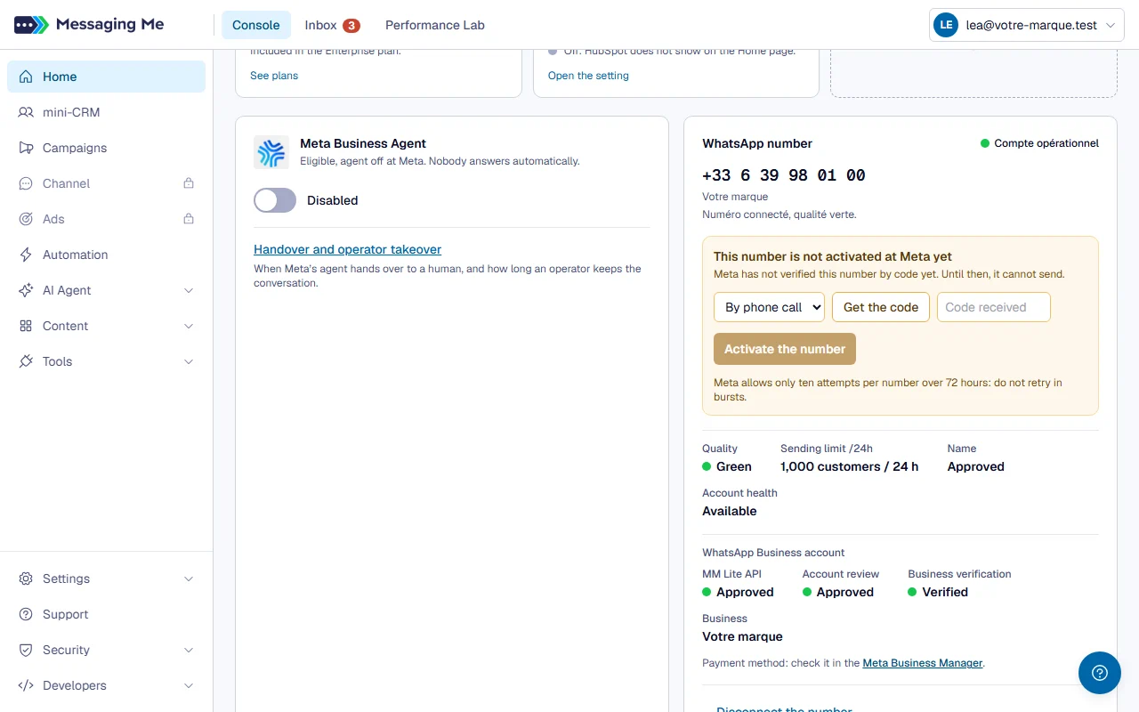The height and width of the screenshot is (712, 1139).
Task: Expand the Settings submenu chevron
Action: click(x=189, y=578)
